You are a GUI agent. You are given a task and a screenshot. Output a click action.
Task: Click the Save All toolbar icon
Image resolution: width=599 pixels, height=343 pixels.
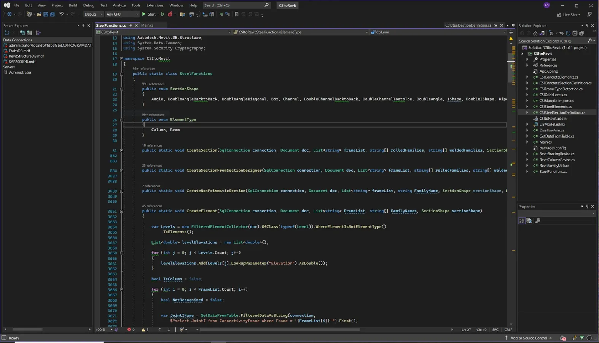53,14
